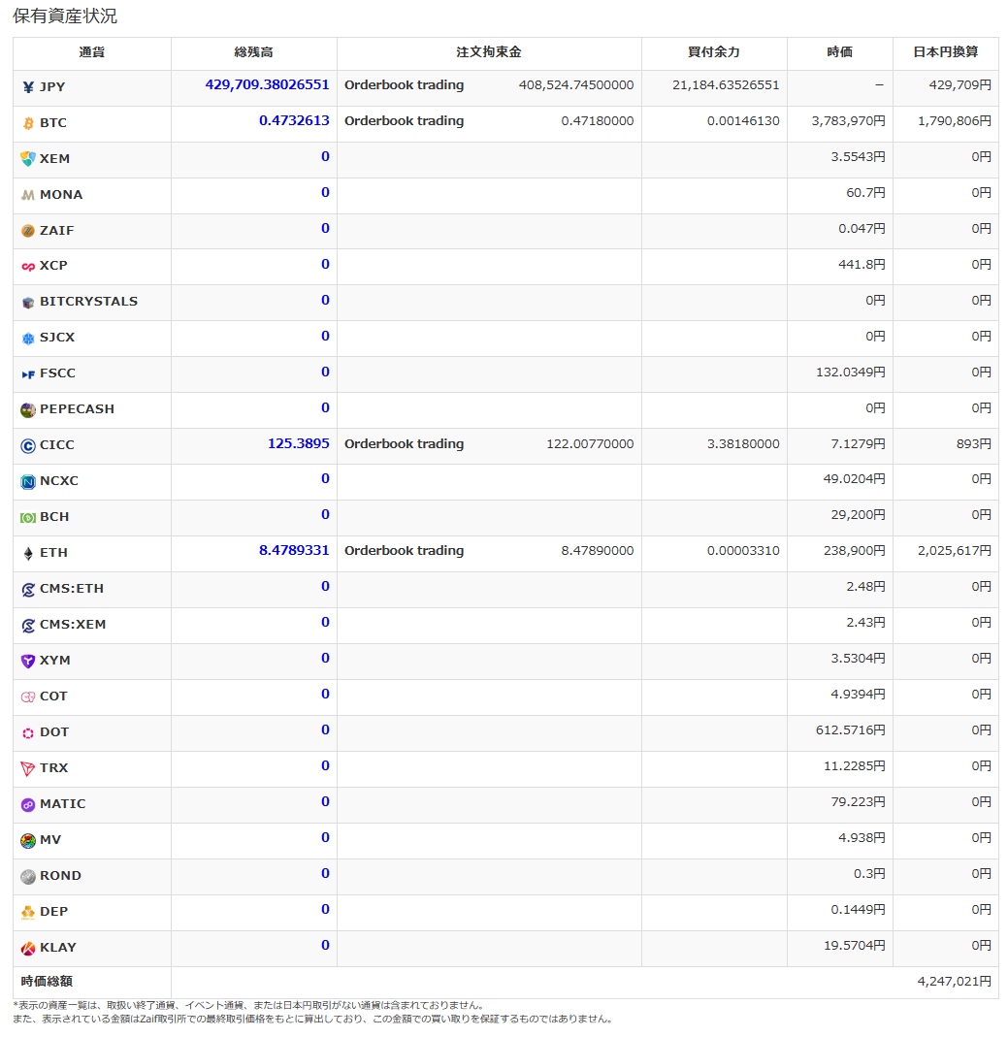Click the ZAIF token icon

click(28, 231)
